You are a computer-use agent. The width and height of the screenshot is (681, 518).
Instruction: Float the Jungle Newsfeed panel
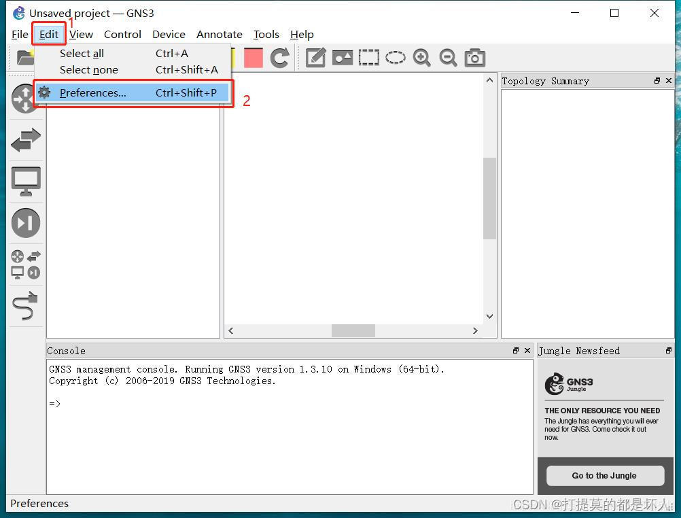[669, 350]
